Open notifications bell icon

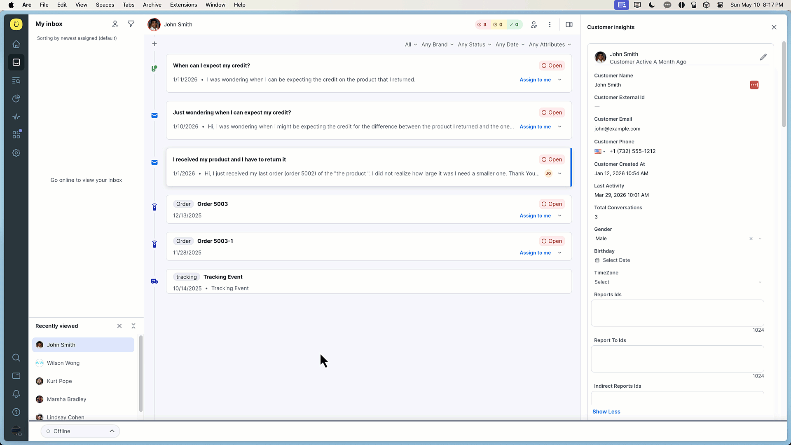pyautogui.click(x=16, y=394)
